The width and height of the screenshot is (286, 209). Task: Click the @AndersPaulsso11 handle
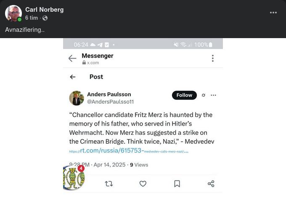coord(110,102)
